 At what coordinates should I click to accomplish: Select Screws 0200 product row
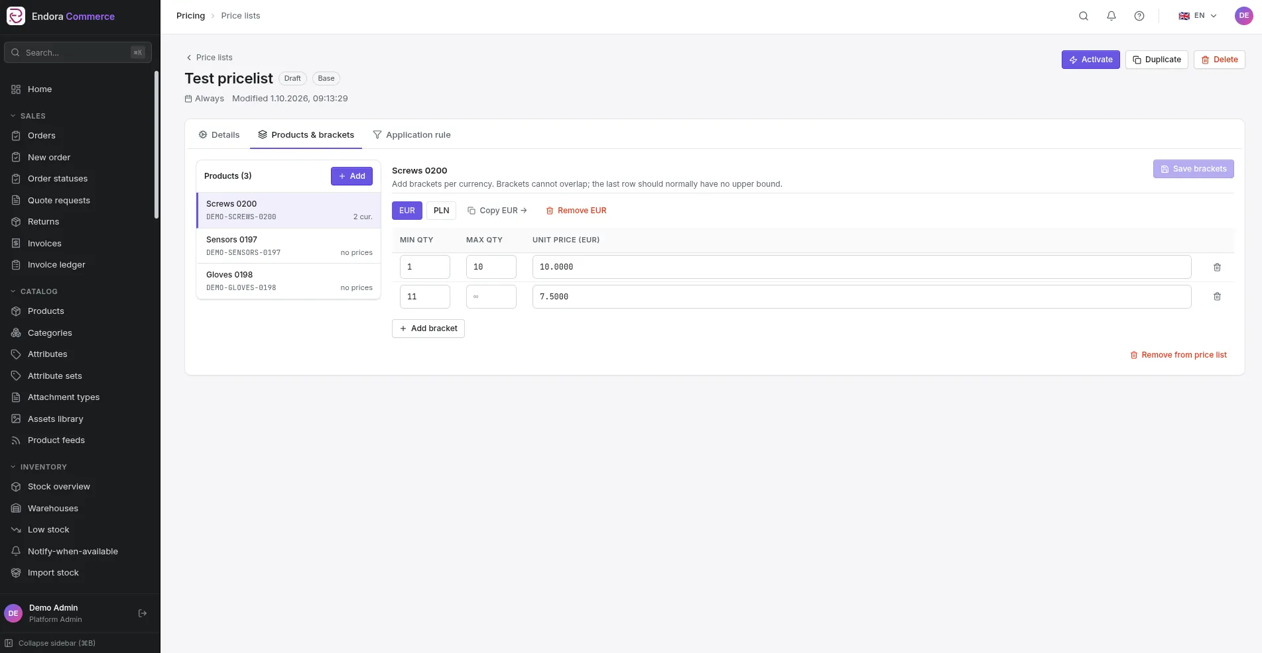(289, 210)
